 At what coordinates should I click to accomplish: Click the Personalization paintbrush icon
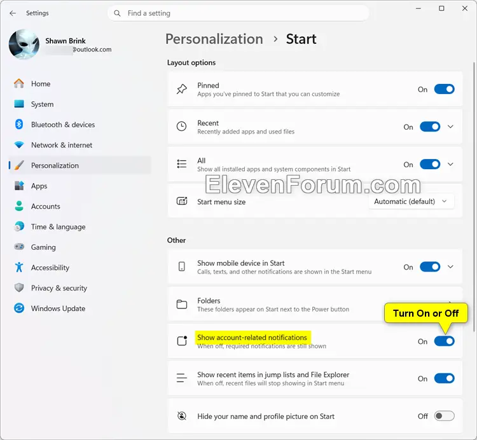[19, 165]
